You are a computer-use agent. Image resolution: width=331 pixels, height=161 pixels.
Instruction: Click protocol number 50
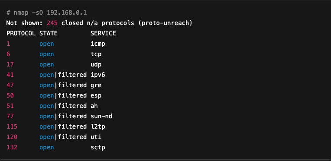pos(10,96)
